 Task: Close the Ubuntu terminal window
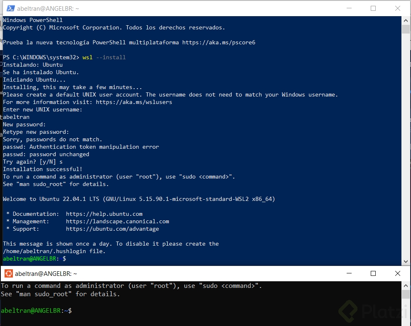point(398,273)
